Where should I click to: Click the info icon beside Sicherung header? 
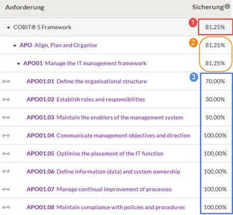click(x=227, y=6)
